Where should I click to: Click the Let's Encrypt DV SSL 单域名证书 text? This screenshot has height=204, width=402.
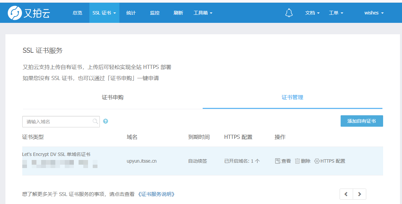pyautogui.click(x=56, y=154)
